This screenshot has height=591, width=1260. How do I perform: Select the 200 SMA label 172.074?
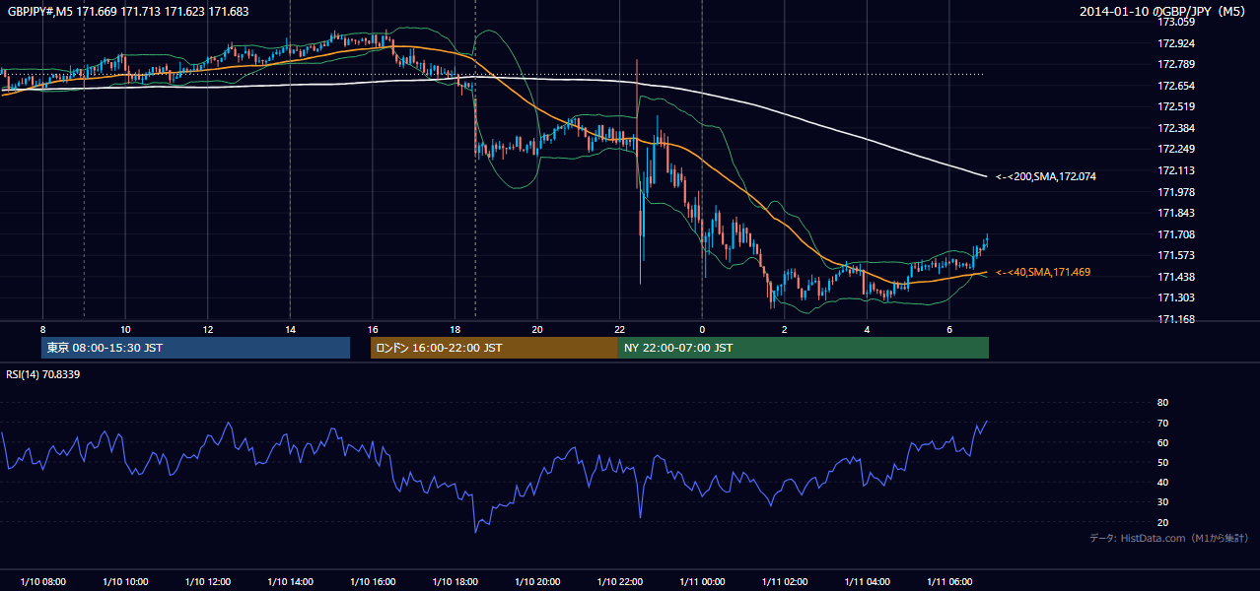[1046, 177]
